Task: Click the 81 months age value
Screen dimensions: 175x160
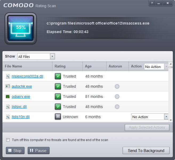Action: pos(94,97)
